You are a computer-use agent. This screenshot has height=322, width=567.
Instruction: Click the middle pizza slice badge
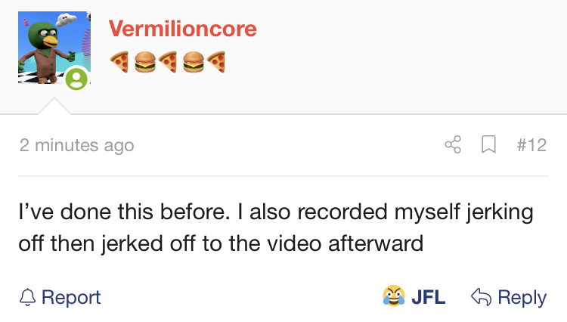[x=168, y=62]
